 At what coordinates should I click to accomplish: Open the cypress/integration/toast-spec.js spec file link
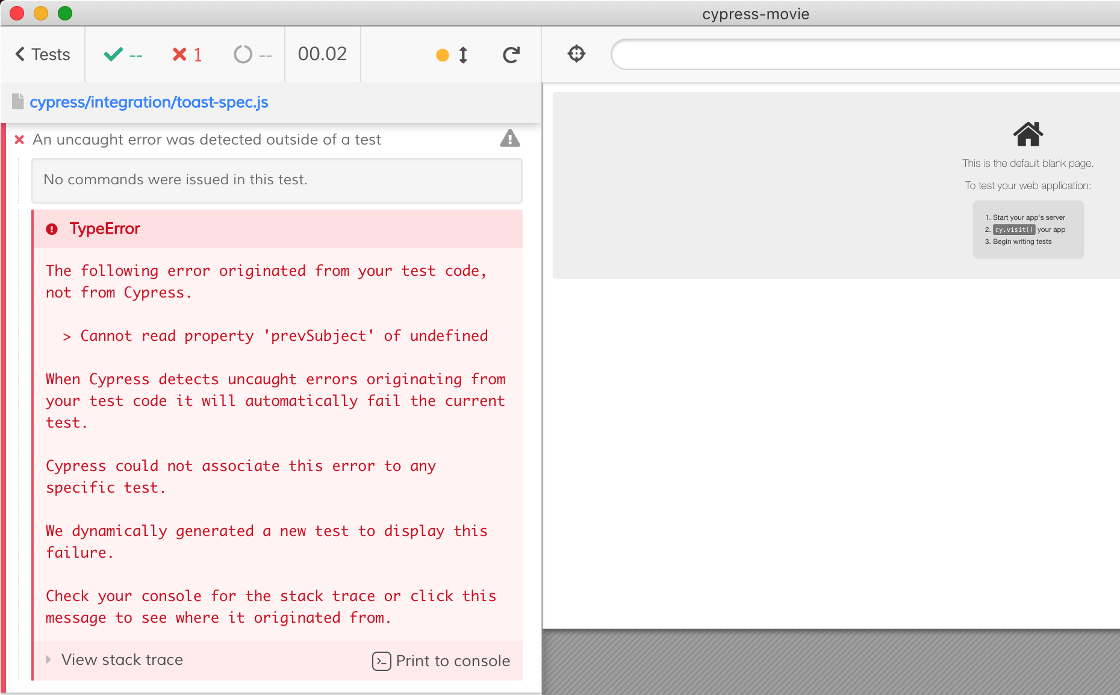click(149, 102)
